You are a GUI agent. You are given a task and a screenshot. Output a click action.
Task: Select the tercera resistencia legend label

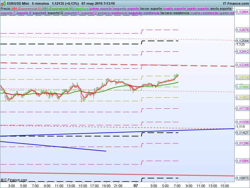click(175, 13)
